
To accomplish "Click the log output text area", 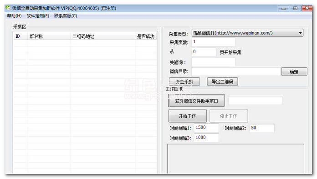I will point(236,159).
